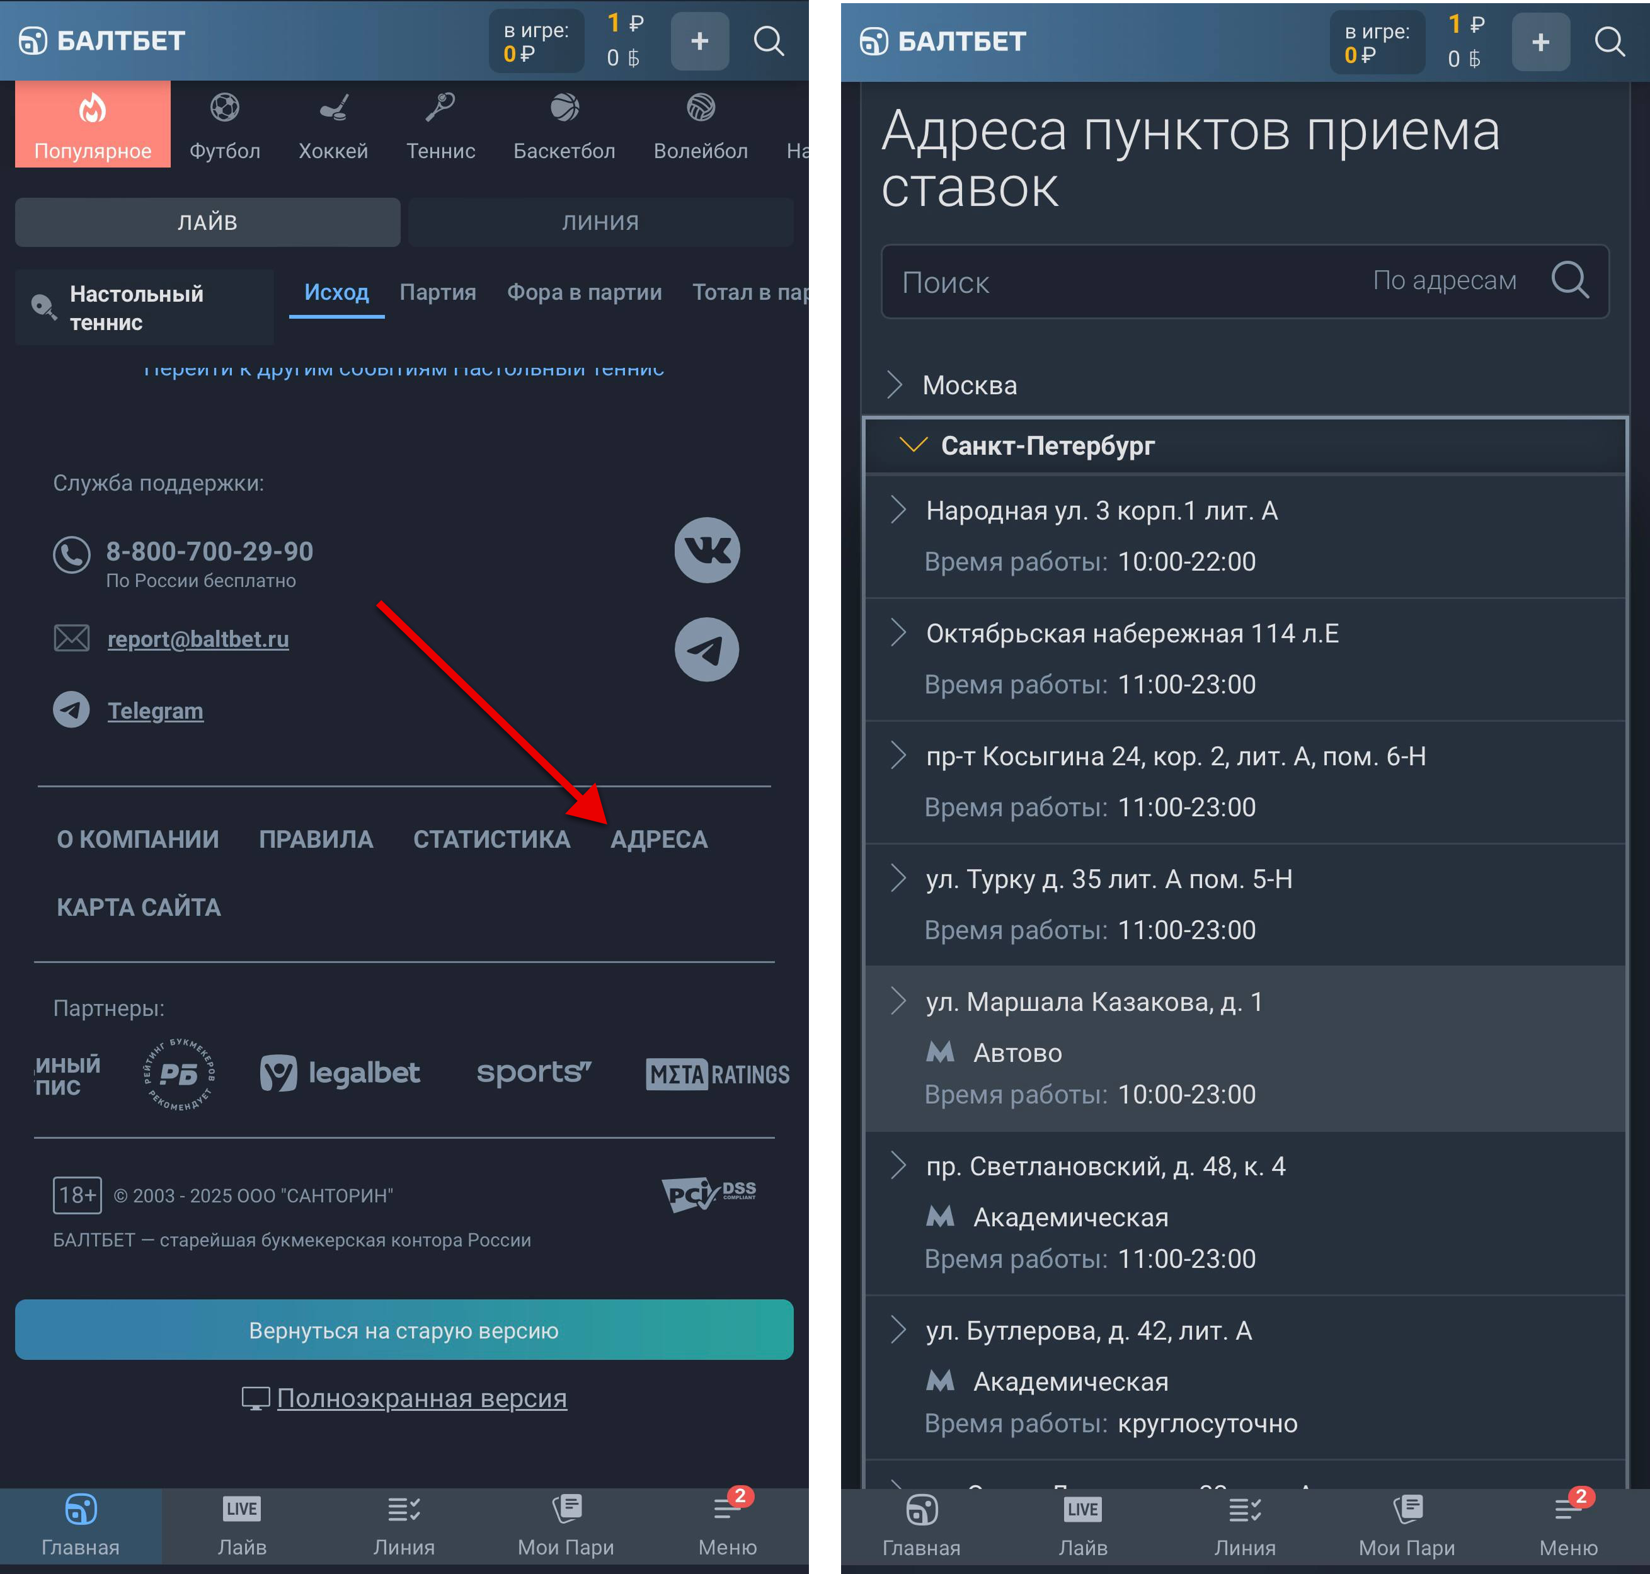Screen dimensions: 1650x1574
Task: Click the VK social network icon
Action: tap(707, 550)
